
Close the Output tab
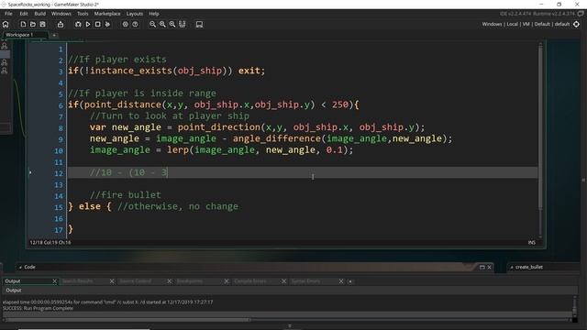tap(55, 281)
